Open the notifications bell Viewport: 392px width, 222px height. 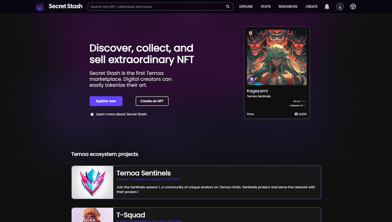coord(327,7)
